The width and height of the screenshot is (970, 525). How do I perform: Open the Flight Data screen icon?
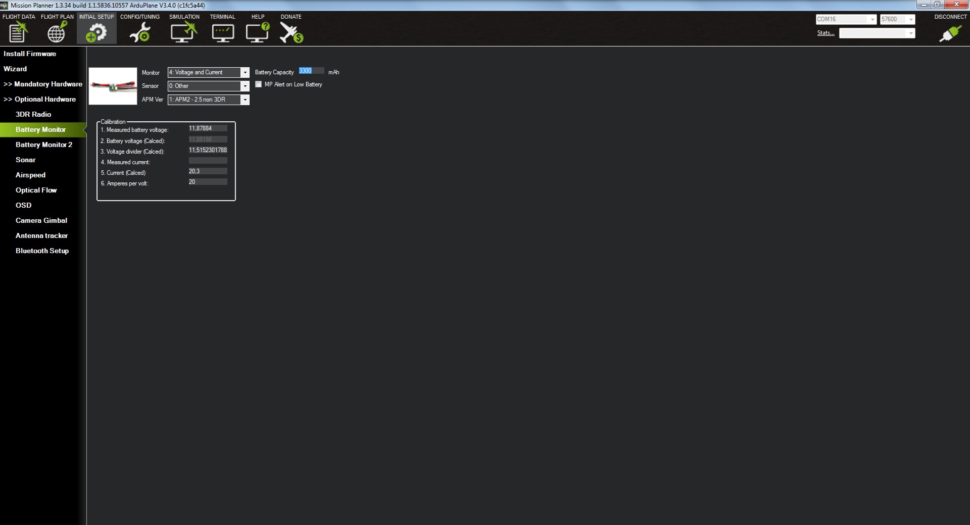(x=18, y=32)
